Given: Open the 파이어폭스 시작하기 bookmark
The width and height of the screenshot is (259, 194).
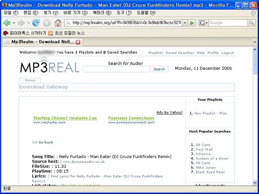Looking at the screenshot, I should tap(25, 33).
